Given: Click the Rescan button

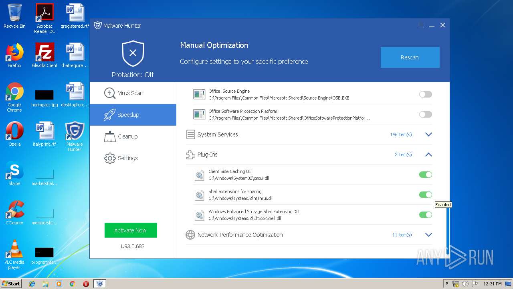Looking at the screenshot, I should coord(410,57).
